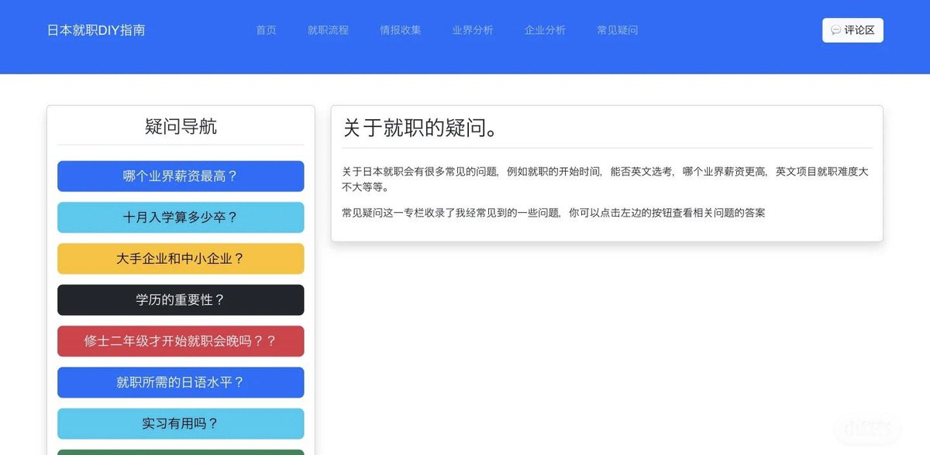Open the 企业分析 navigation link
Screen dimensions: 930x455
point(545,30)
